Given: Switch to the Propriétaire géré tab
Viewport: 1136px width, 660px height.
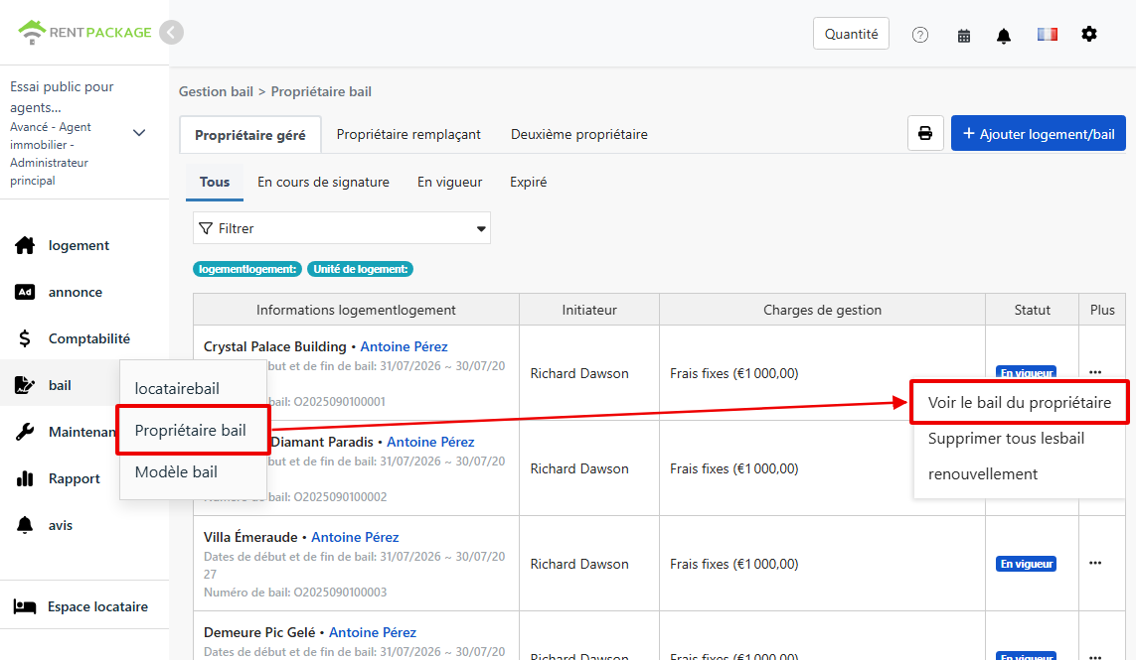Looking at the screenshot, I should tap(249, 135).
